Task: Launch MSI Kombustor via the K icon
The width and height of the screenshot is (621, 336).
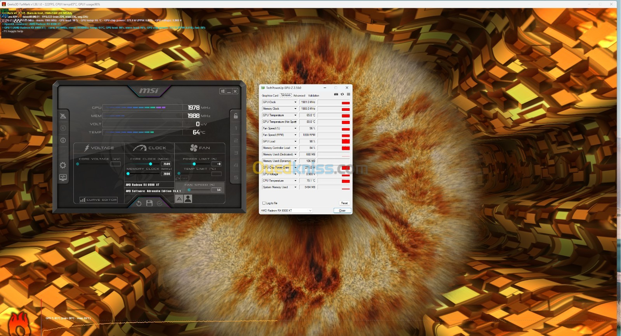Action: [63, 128]
